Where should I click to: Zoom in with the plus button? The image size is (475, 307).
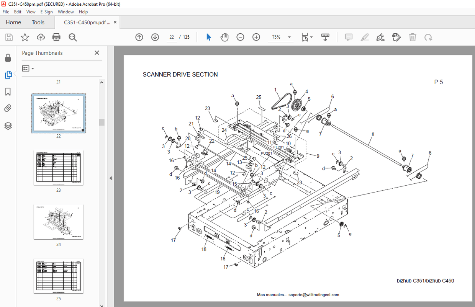(256, 37)
